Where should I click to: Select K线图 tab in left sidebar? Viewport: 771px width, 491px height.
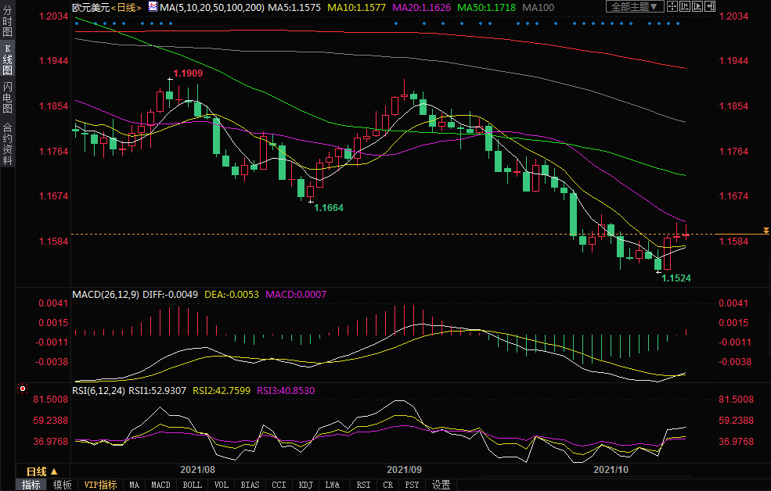[x=7, y=64]
